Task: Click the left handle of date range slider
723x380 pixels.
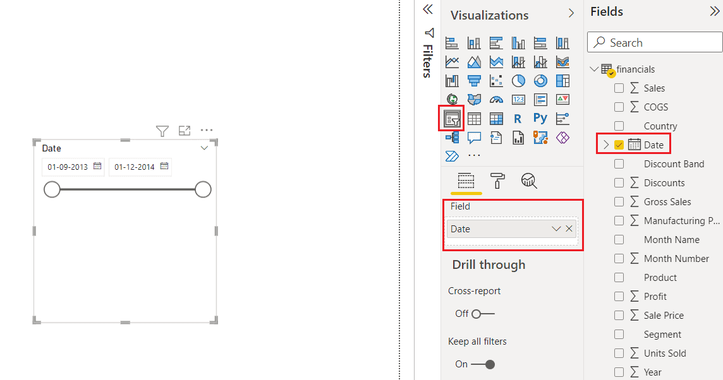Action: [x=52, y=189]
